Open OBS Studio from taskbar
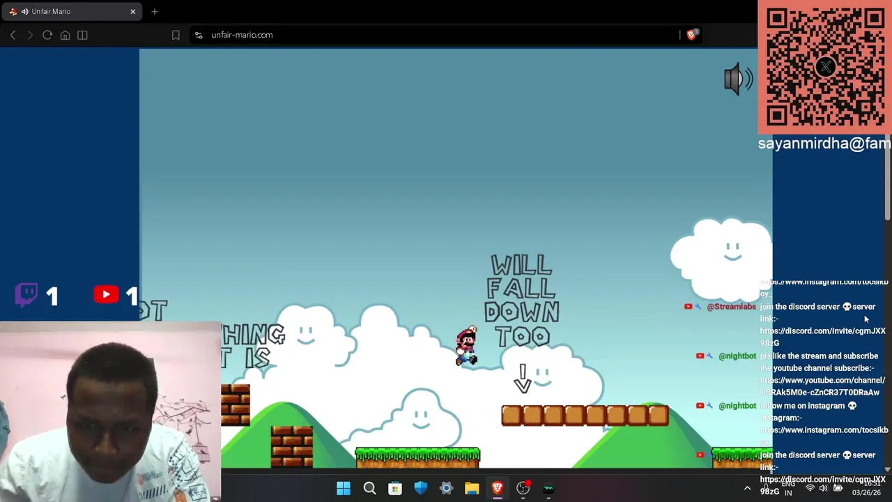The image size is (892, 502). tap(523, 489)
